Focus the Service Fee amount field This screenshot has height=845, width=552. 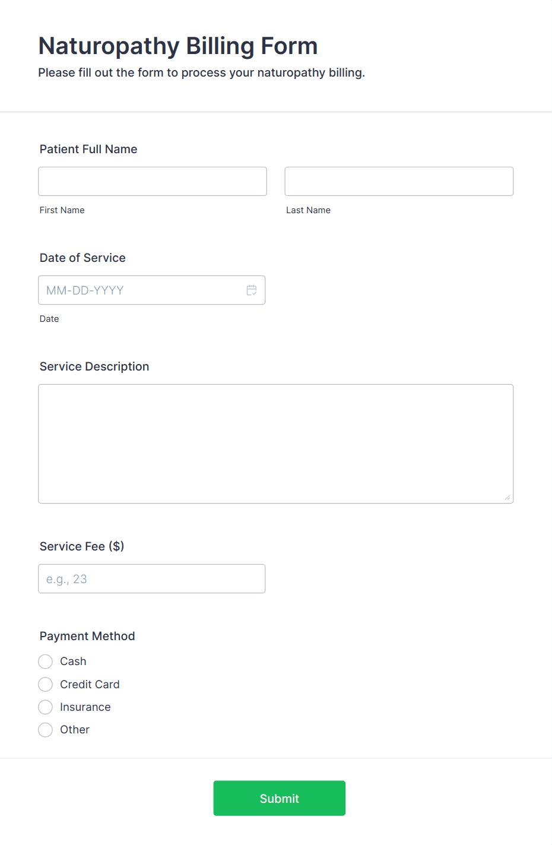151,578
